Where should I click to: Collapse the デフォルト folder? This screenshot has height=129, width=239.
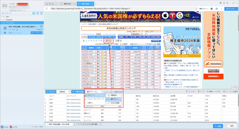point(2,23)
